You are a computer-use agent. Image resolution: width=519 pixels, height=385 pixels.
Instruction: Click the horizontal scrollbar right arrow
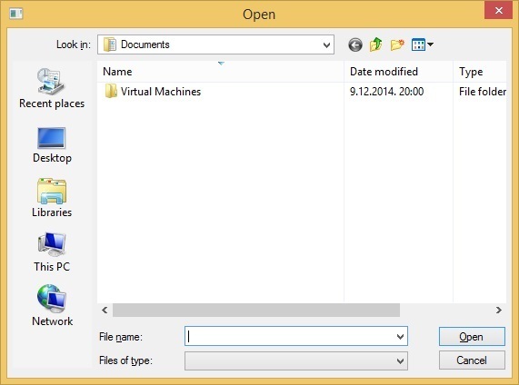(499, 310)
